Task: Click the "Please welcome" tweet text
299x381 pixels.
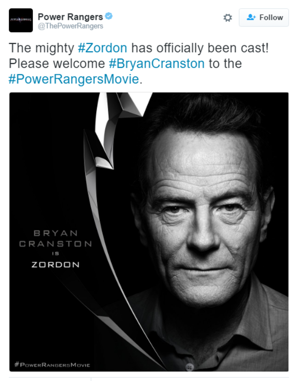Action: click(57, 64)
